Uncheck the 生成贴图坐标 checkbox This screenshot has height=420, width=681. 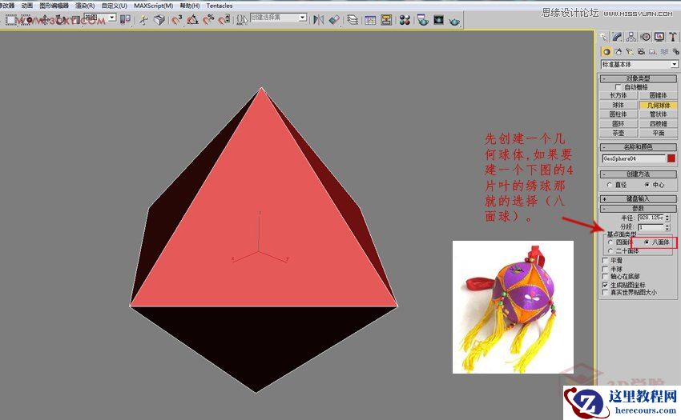(605, 285)
